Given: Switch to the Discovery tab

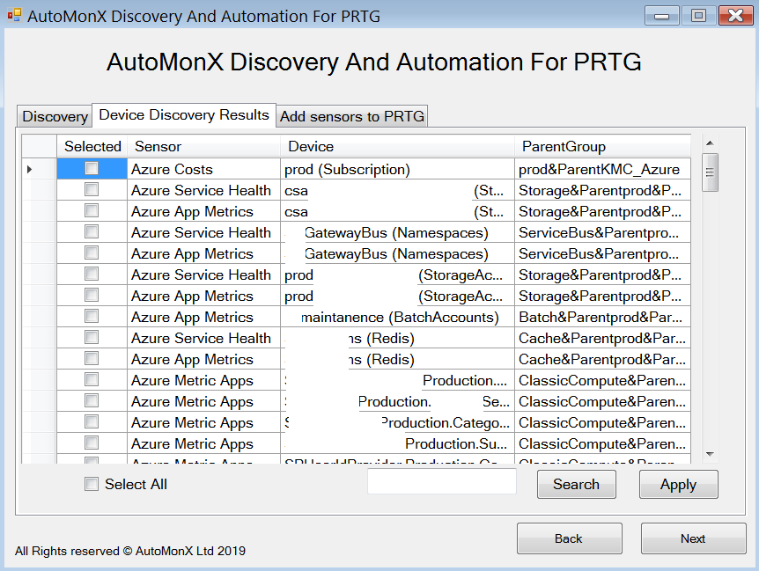Looking at the screenshot, I should [54, 115].
